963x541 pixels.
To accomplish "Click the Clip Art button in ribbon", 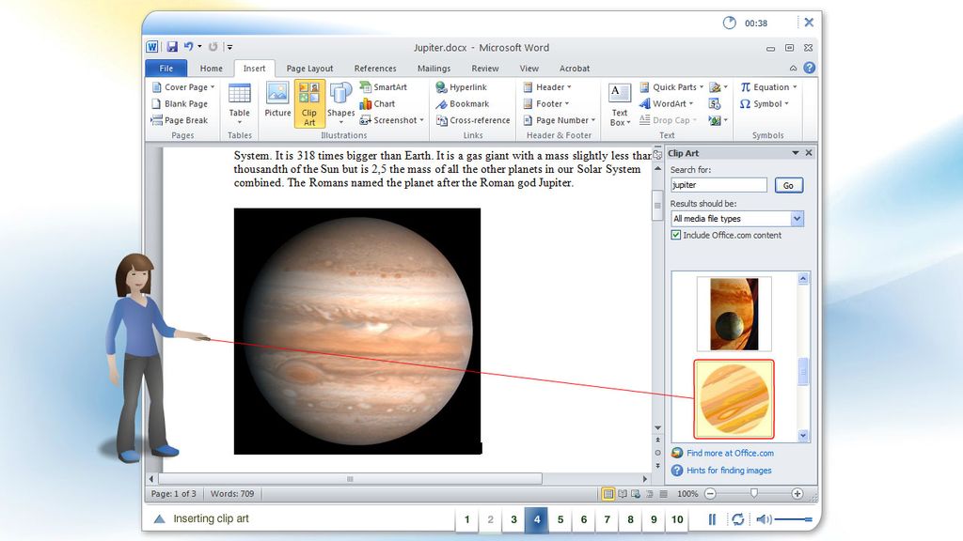I will 308,103.
